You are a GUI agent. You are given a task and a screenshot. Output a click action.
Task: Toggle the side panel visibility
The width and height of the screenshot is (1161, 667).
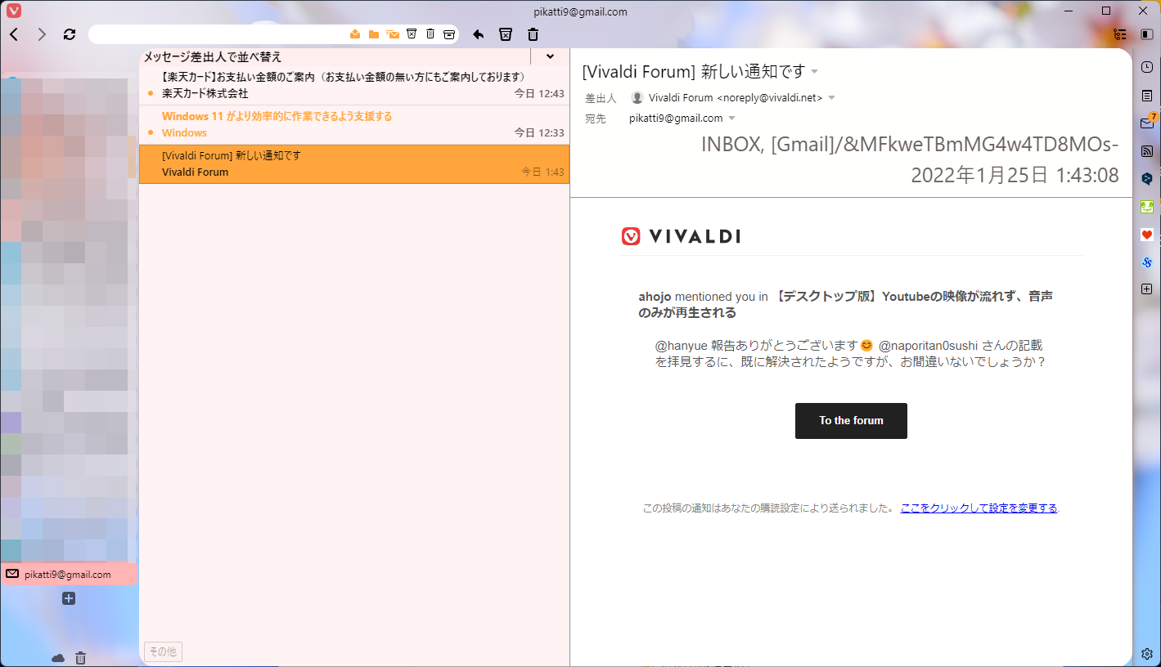tap(1146, 34)
